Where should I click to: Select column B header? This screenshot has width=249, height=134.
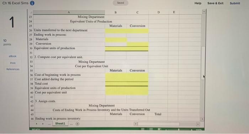pyautogui.click(x=116, y=12)
